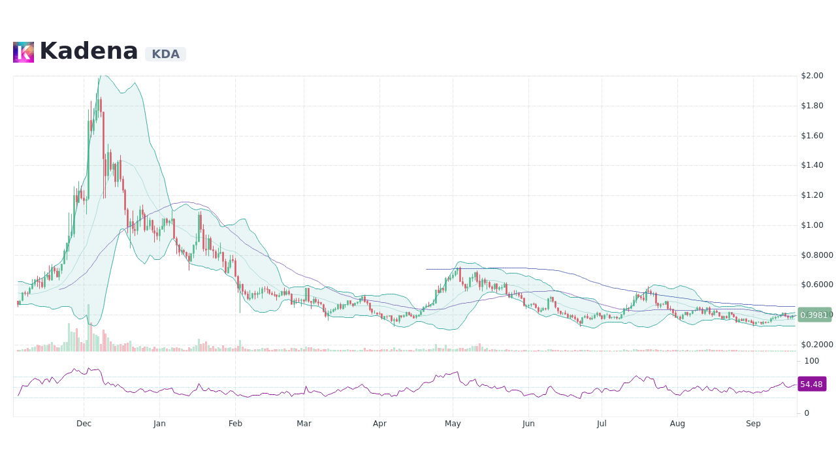Select the current price tag 0.3981

(x=814, y=315)
